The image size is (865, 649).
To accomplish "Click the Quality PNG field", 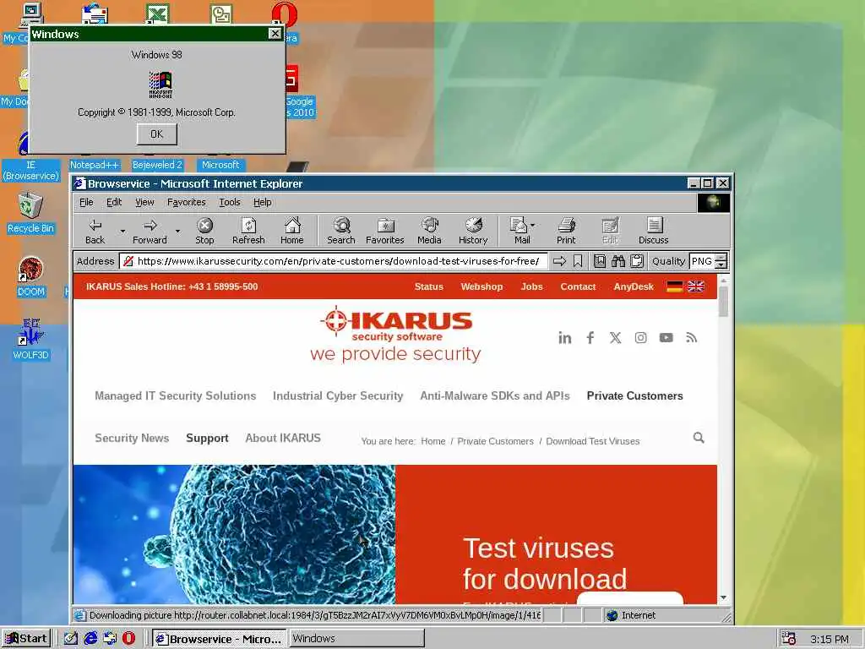I will pyautogui.click(x=702, y=261).
